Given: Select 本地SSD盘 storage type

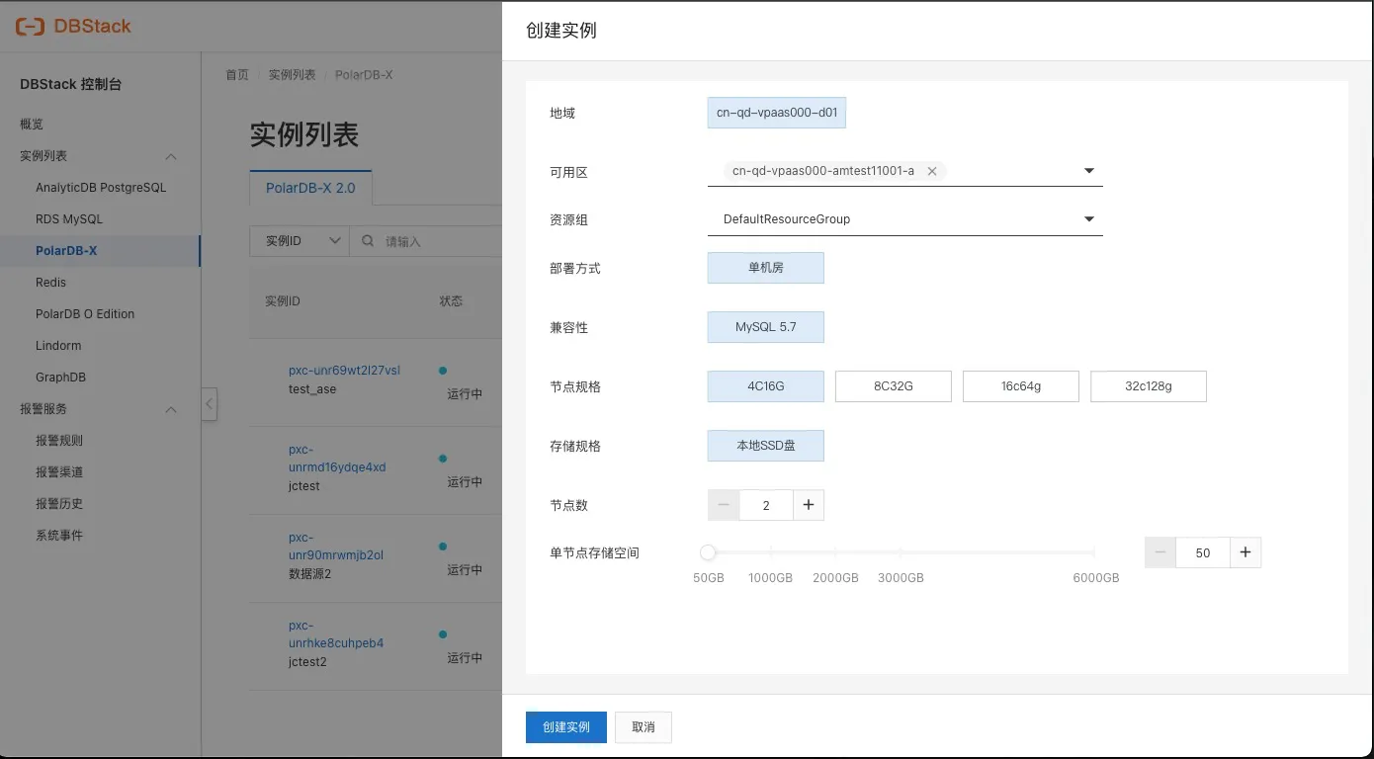Looking at the screenshot, I should coord(765,446).
